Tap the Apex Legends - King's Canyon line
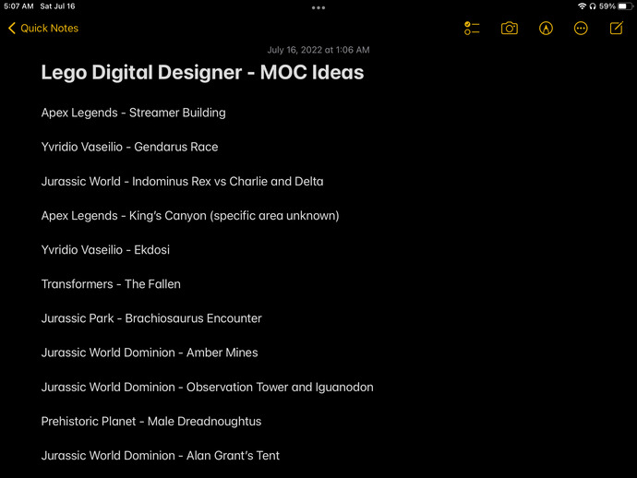 [x=190, y=215]
